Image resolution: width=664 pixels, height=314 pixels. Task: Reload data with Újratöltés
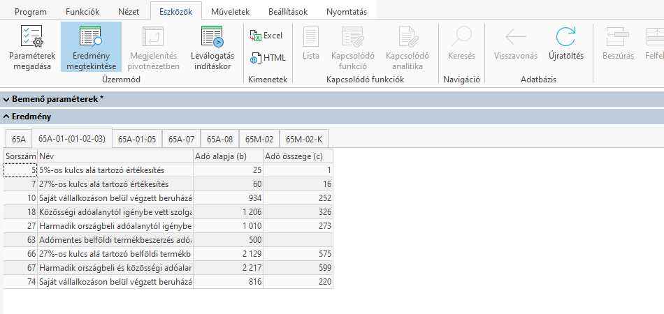[565, 43]
